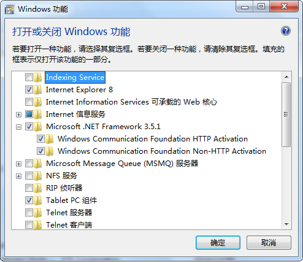Select the Tablet PC 组件 item
This screenshot has height=262, width=303.
[72, 200]
